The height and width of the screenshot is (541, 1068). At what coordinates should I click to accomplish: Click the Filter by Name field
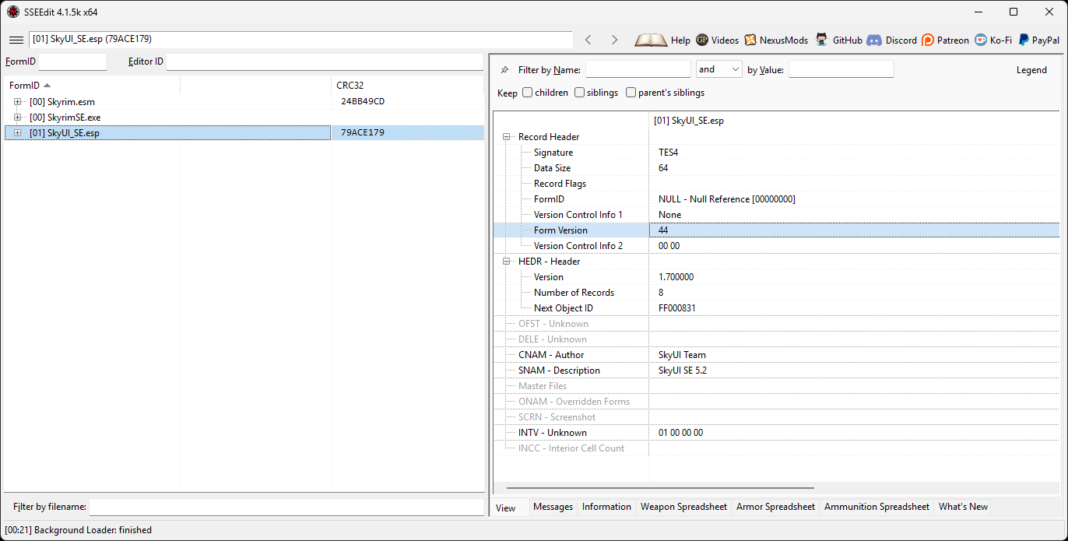point(638,69)
